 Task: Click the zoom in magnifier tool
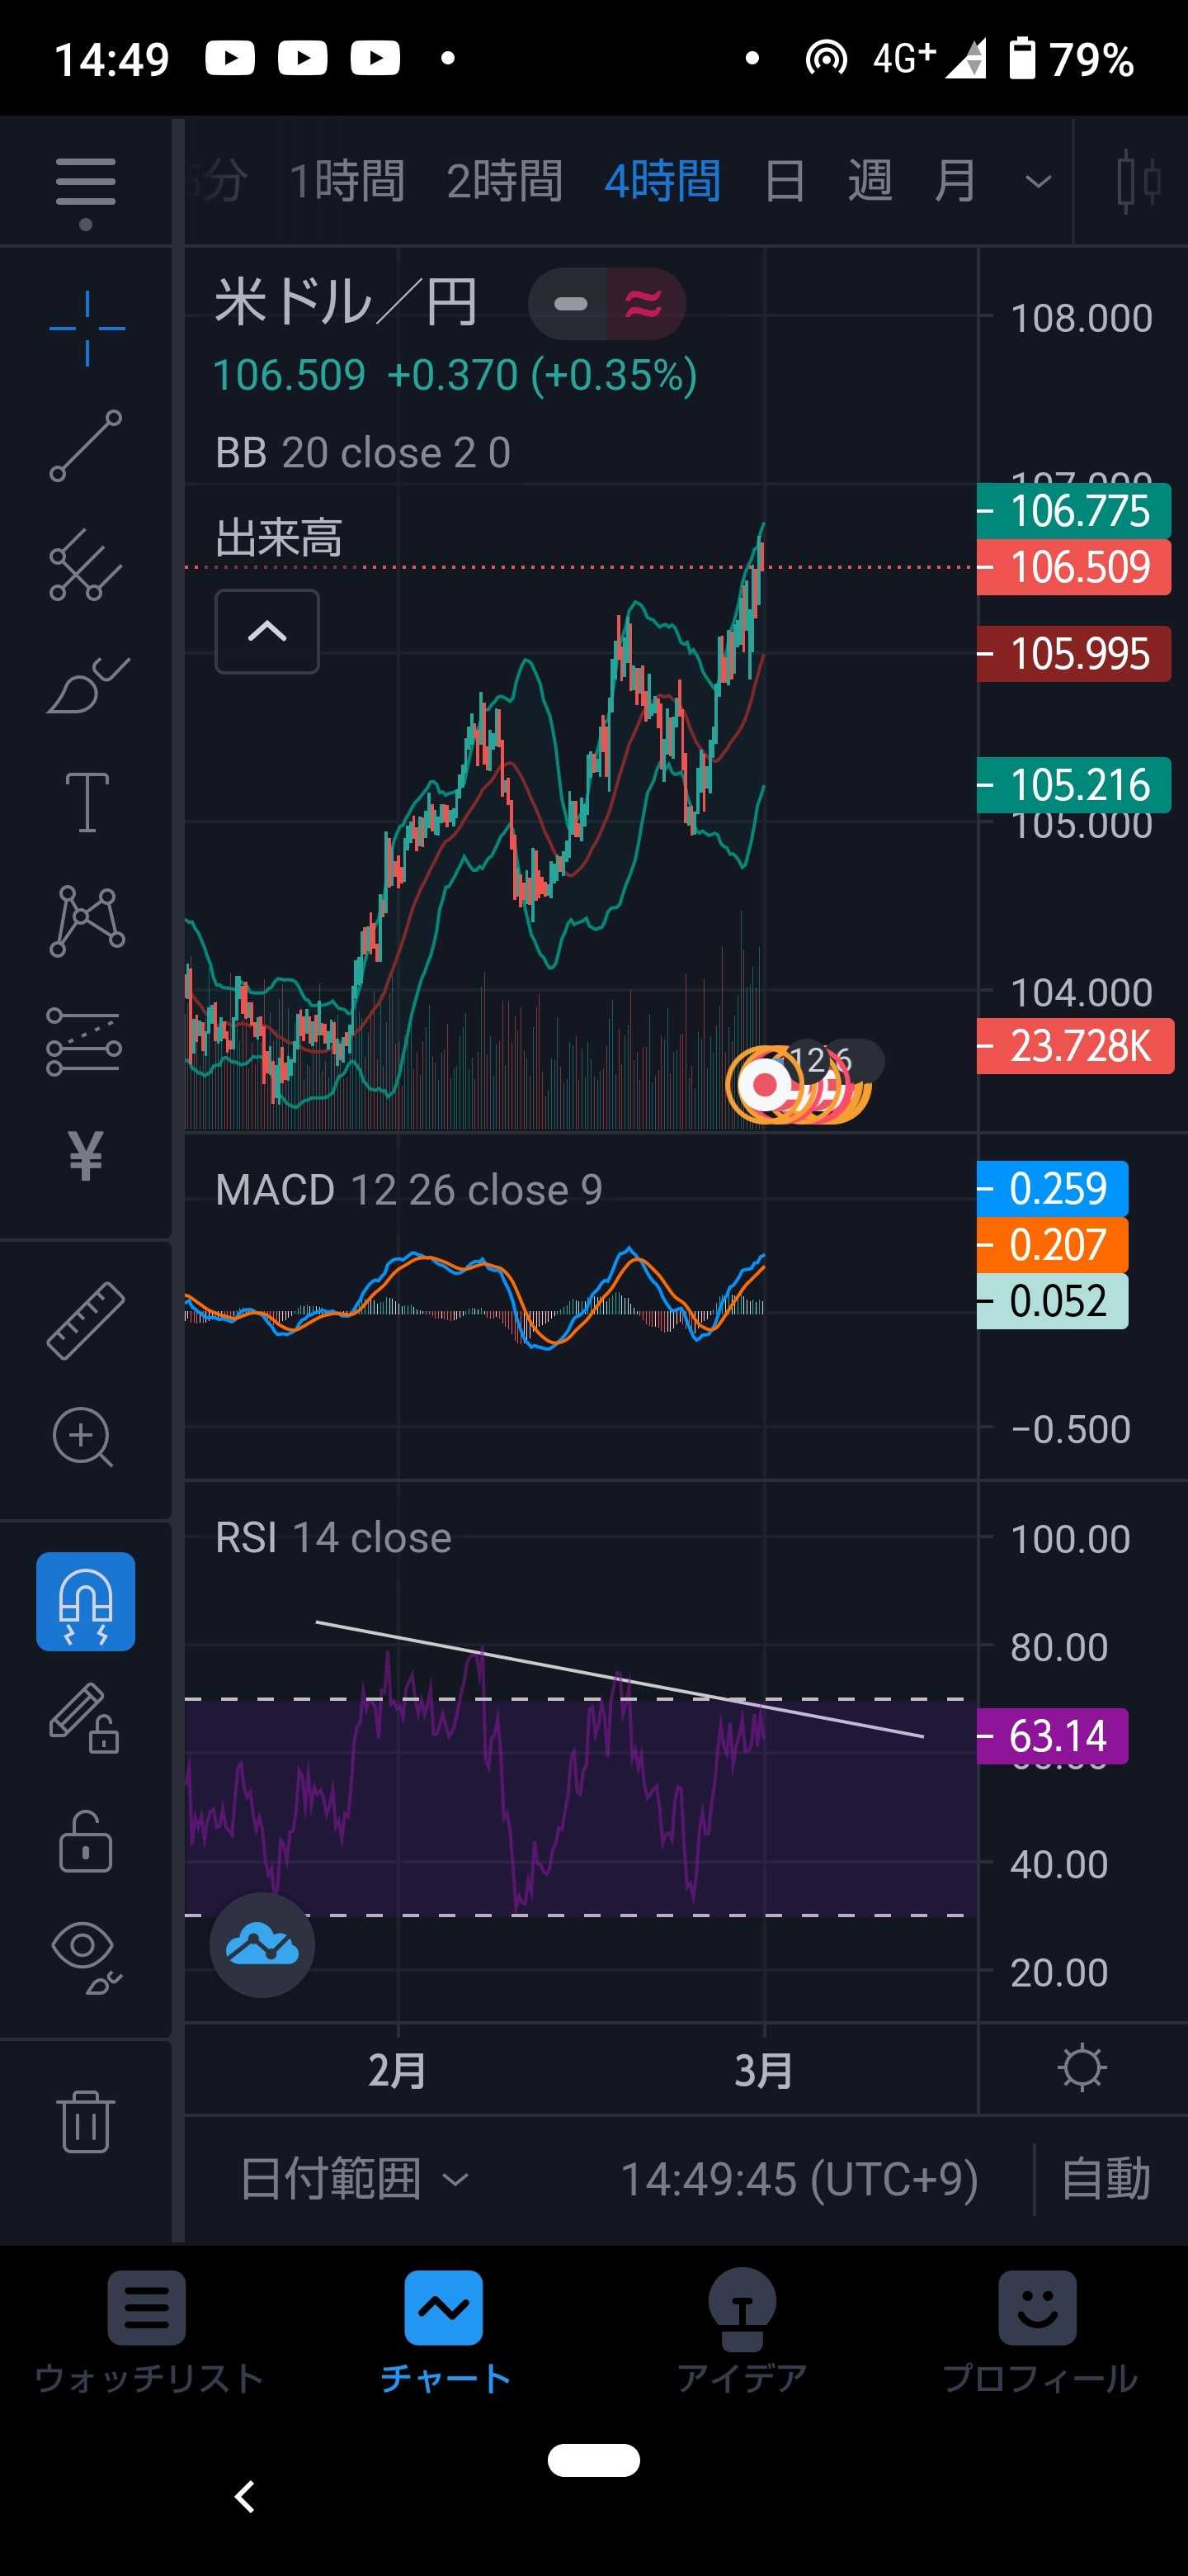coord(84,1436)
